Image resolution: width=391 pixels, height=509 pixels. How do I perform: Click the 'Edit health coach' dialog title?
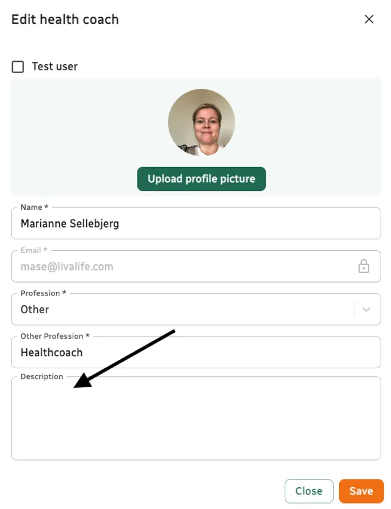(x=65, y=20)
